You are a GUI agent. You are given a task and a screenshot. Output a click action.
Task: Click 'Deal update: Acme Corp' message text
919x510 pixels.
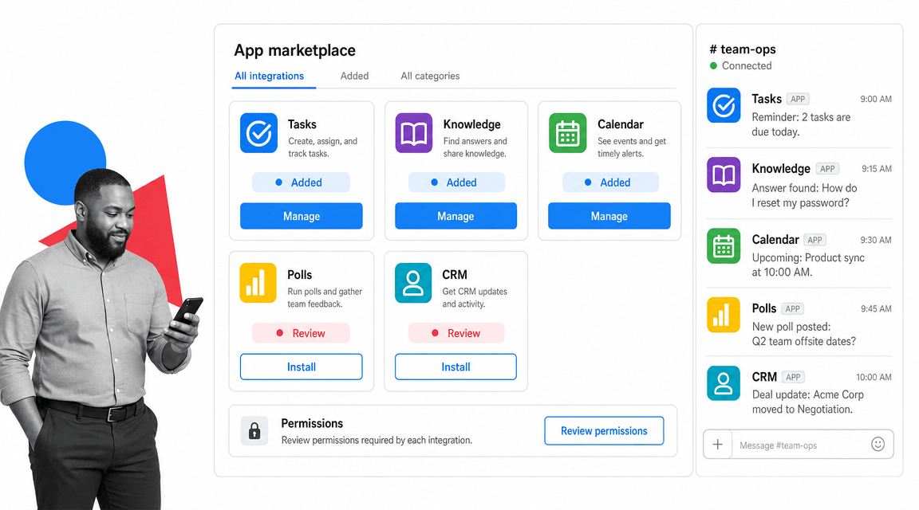pos(807,402)
